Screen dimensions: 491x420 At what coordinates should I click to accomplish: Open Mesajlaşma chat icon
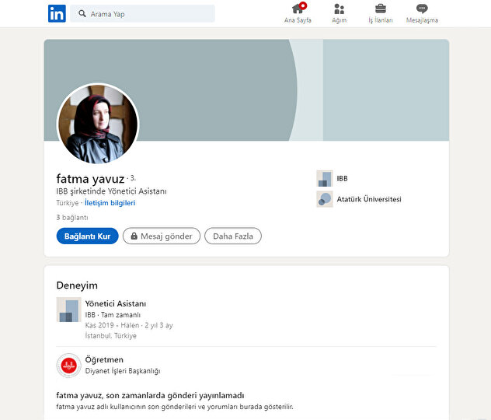click(422, 9)
